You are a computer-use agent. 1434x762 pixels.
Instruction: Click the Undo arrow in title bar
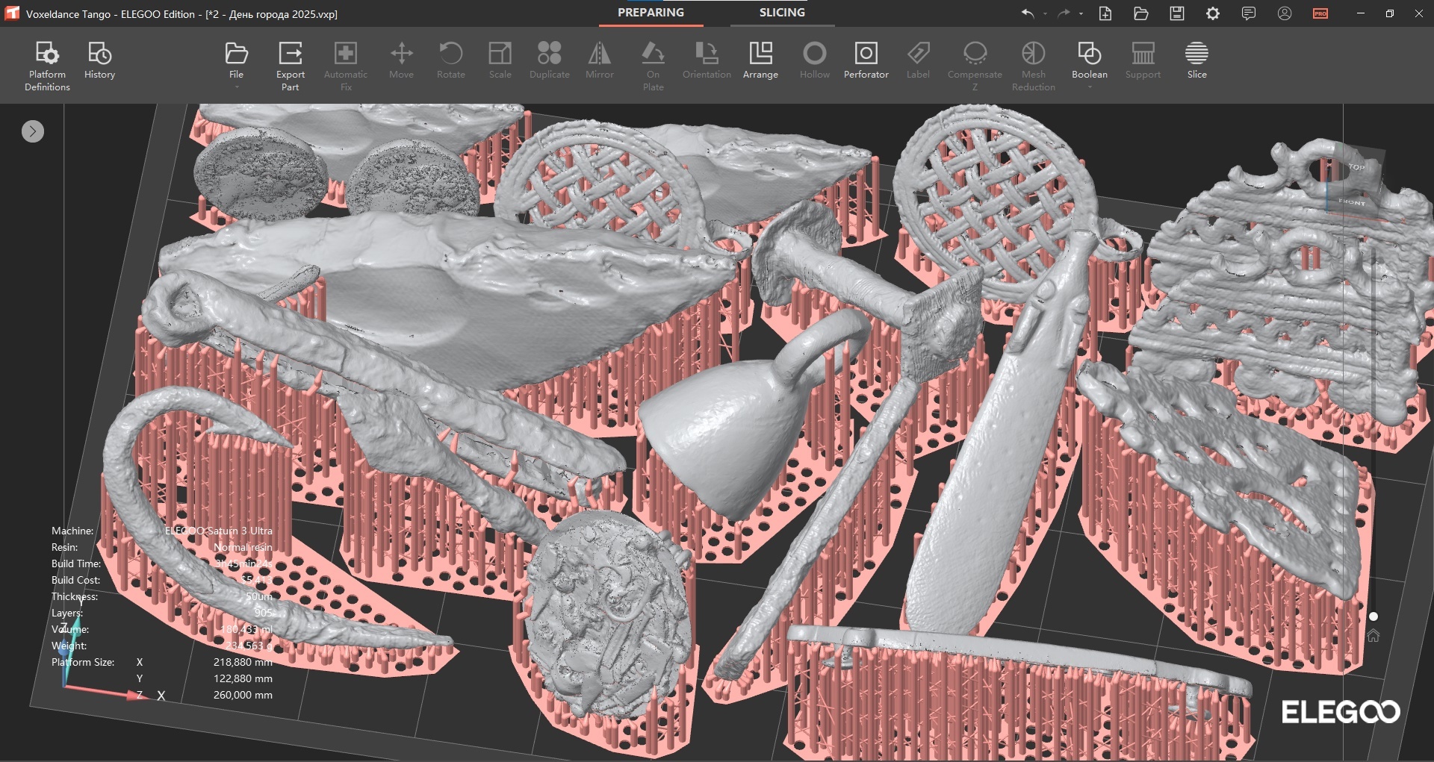click(x=1028, y=13)
